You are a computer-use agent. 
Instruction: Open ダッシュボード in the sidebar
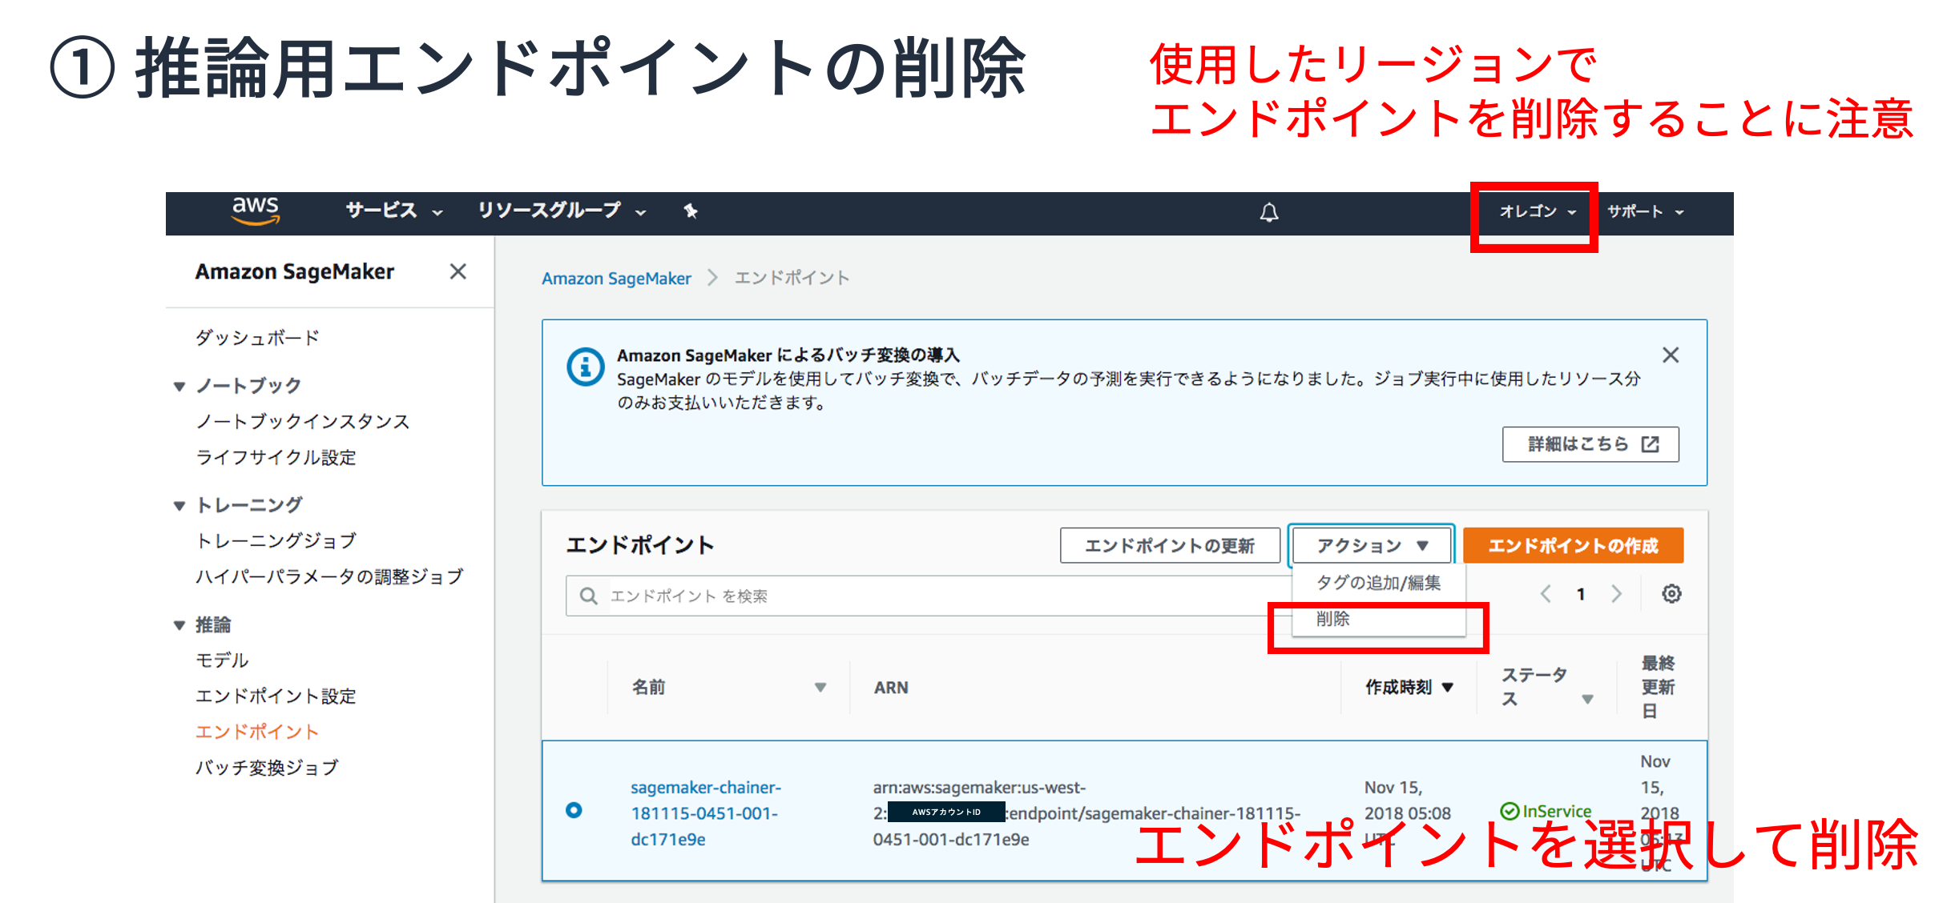click(x=258, y=338)
